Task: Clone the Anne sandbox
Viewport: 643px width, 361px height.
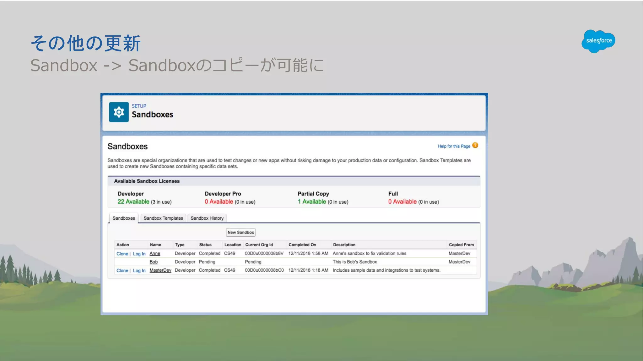Action: pyautogui.click(x=122, y=254)
